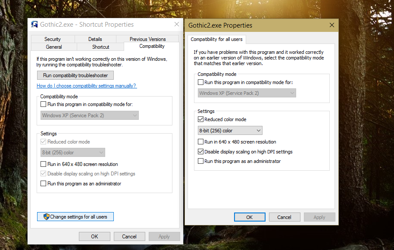This screenshot has width=394, height=250.
Task: Go to the Shortcut tab
Action: click(100, 47)
